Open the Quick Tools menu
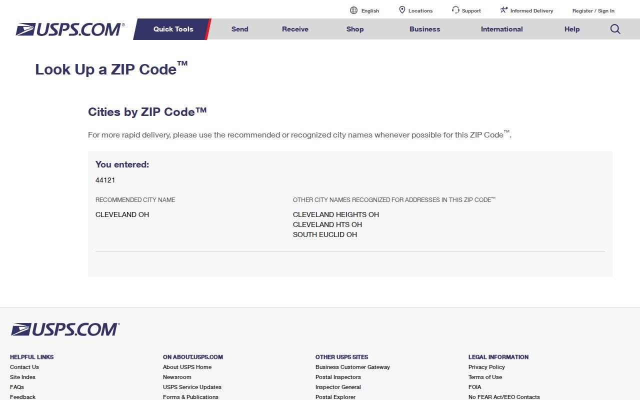Viewport: 640px width, 400px height. tap(173, 29)
